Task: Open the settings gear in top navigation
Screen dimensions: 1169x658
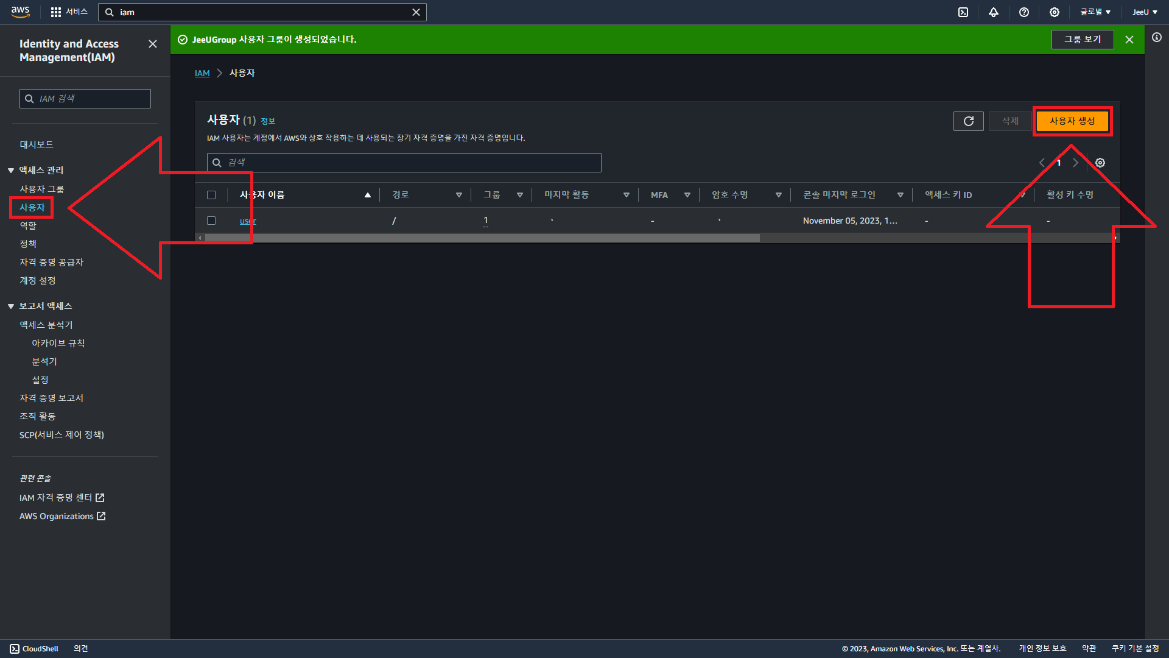Action: [x=1055, y=12]
